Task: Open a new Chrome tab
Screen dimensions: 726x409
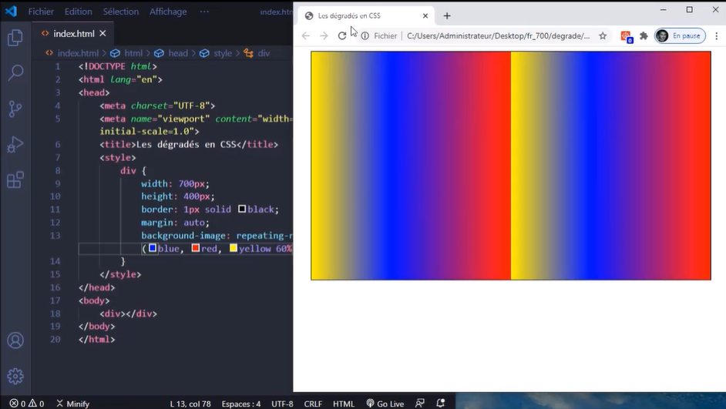Action: click(x=447, y=15)
